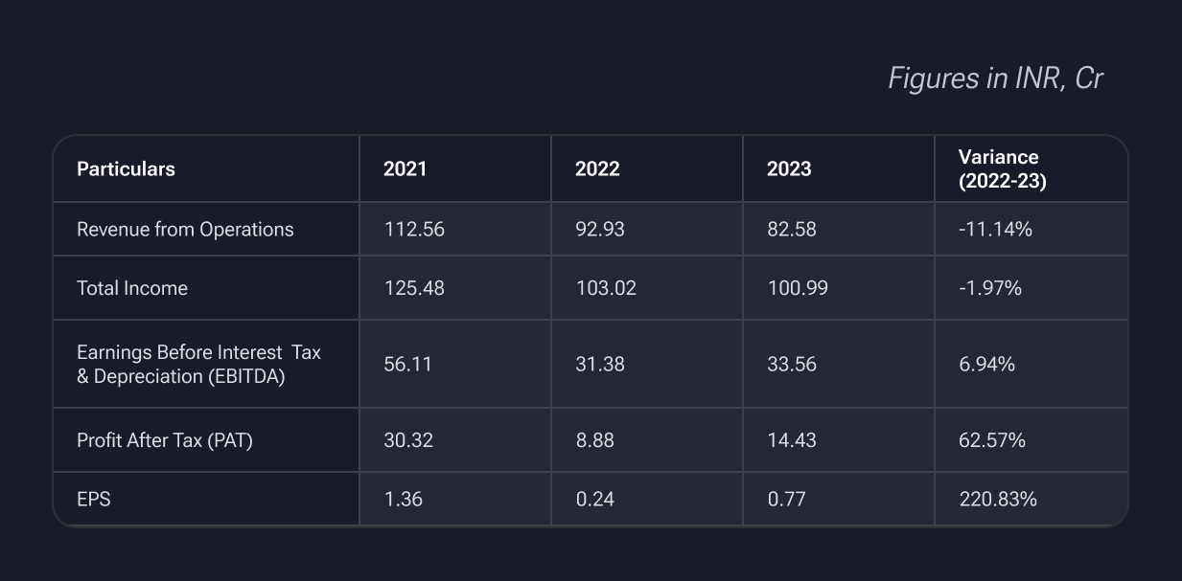The image size is (1182, 581).
Task: Select the 2023 column header
Action: (789, 169)
